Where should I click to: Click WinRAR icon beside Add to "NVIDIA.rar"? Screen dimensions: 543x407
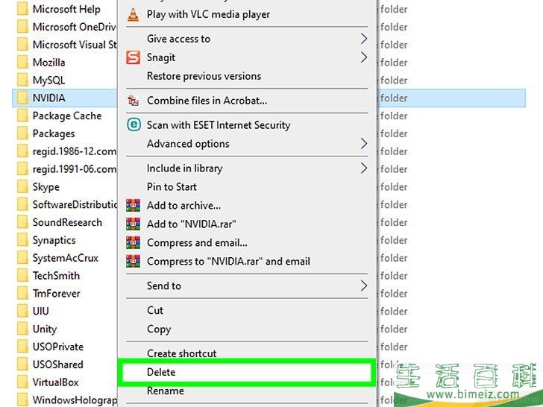point(134,224)
